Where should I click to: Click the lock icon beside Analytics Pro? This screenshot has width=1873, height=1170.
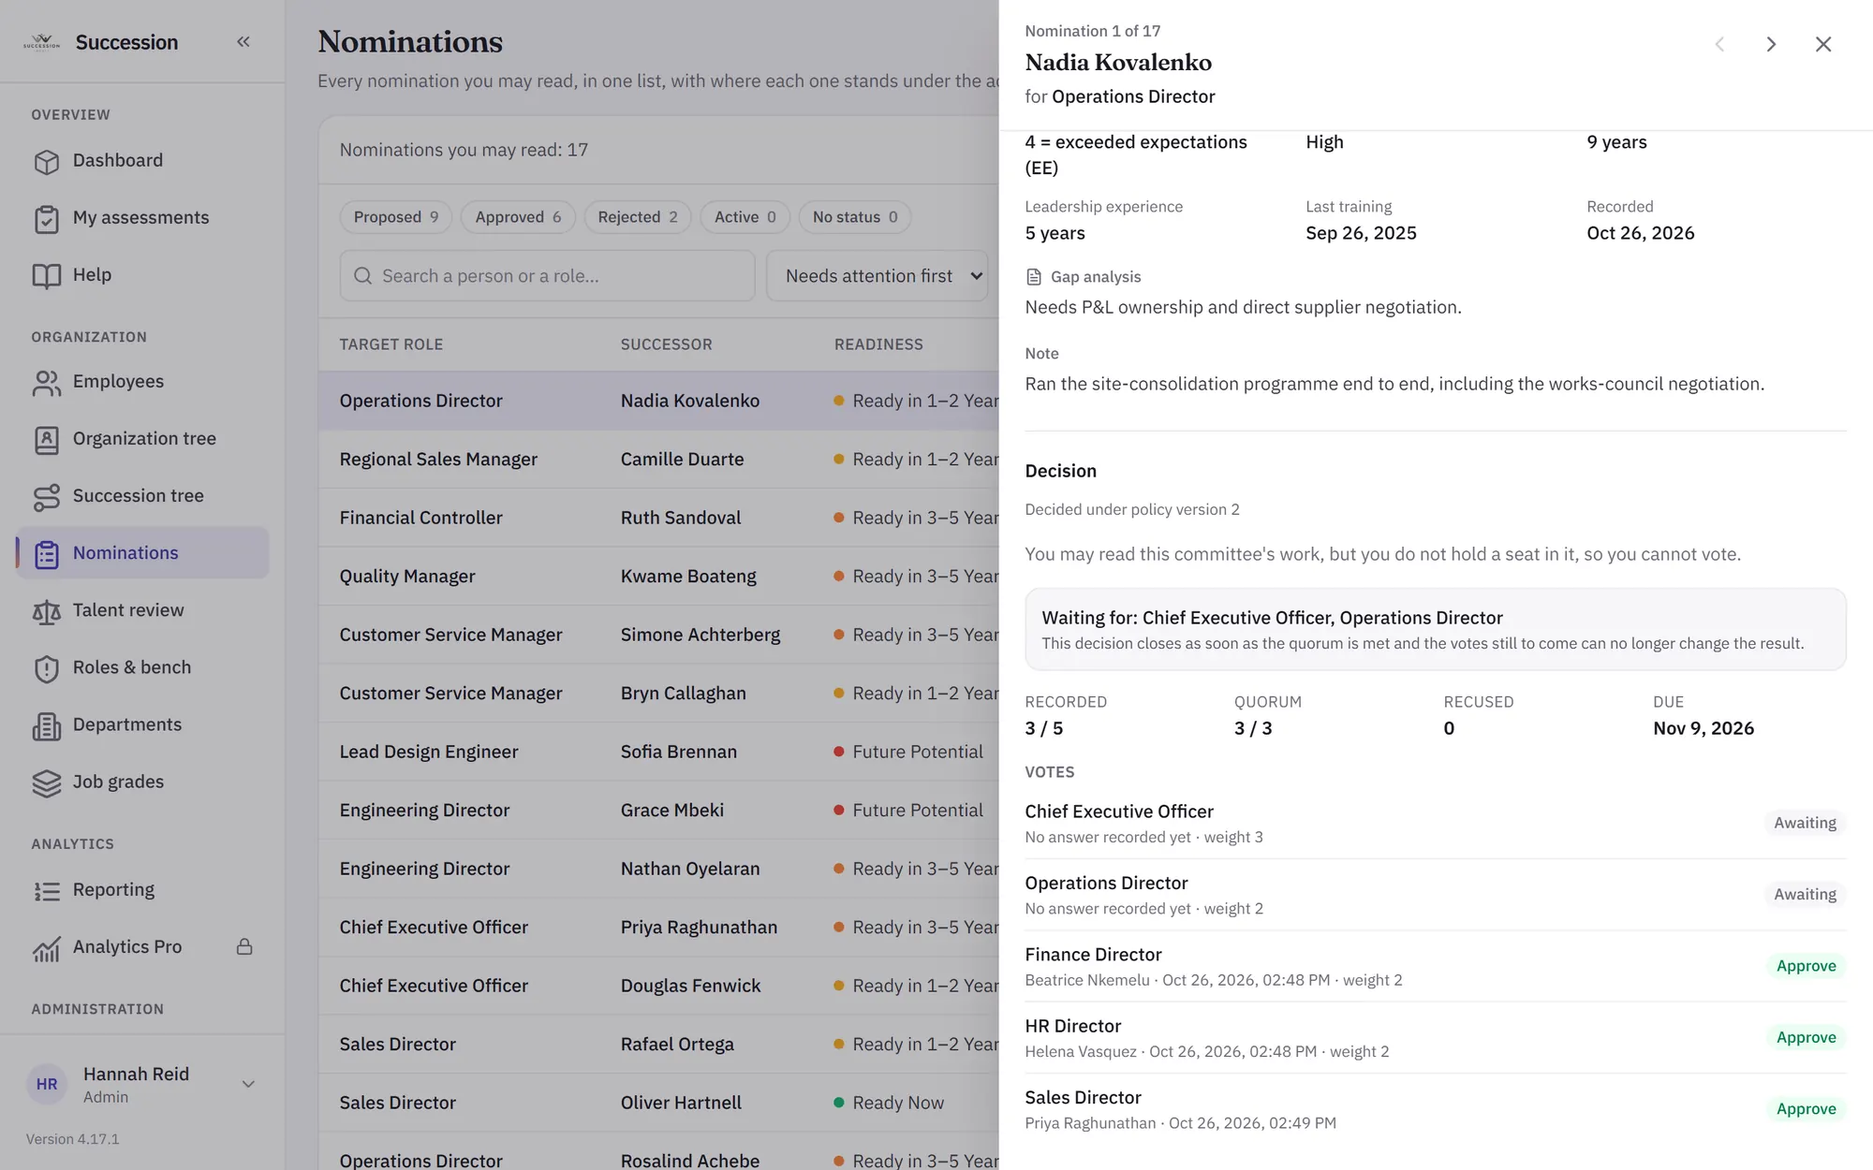pyautogui.click(x=244, y=946)
